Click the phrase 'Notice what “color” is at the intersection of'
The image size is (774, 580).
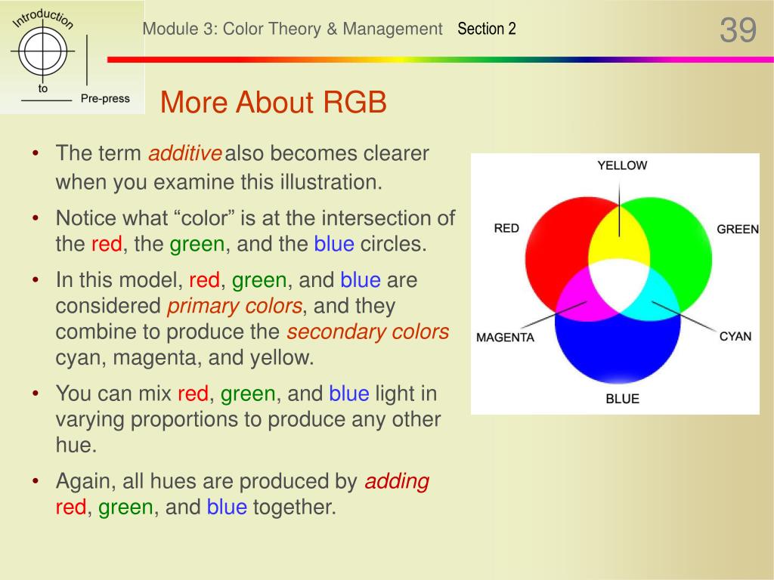click(x=255, y=218)
